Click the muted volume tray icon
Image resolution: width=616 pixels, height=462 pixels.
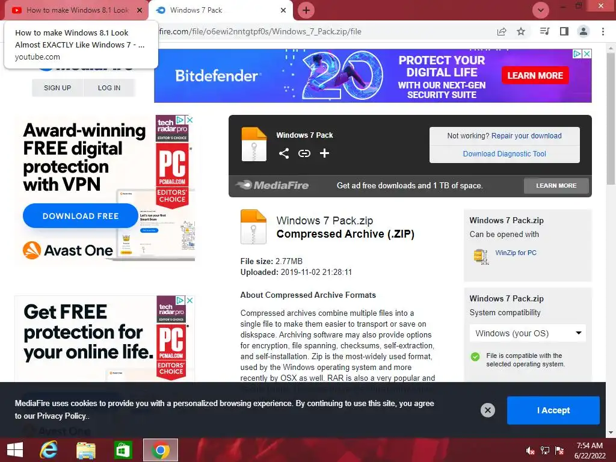pyautogui.click(x=530, y=451)
